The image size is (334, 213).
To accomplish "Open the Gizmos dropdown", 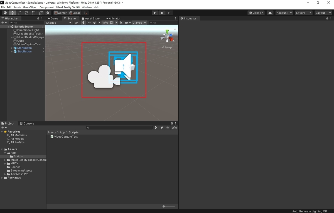I will [x=139, y=23].
